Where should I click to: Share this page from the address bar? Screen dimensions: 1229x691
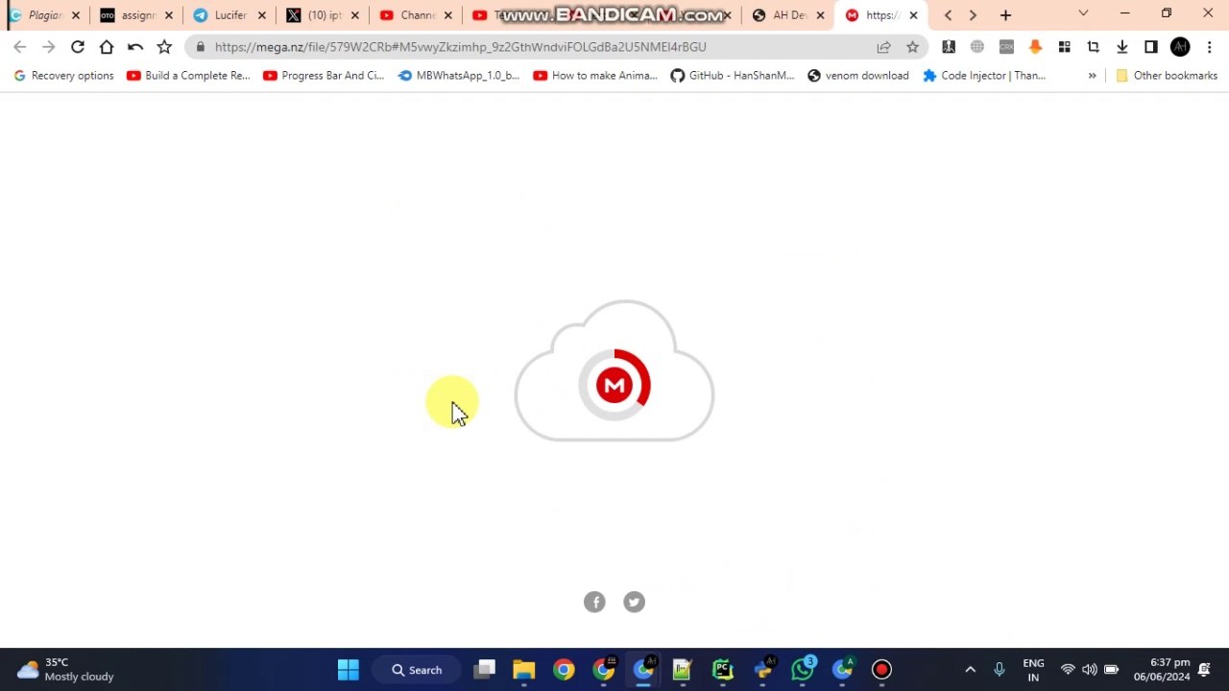coord(883,47)
